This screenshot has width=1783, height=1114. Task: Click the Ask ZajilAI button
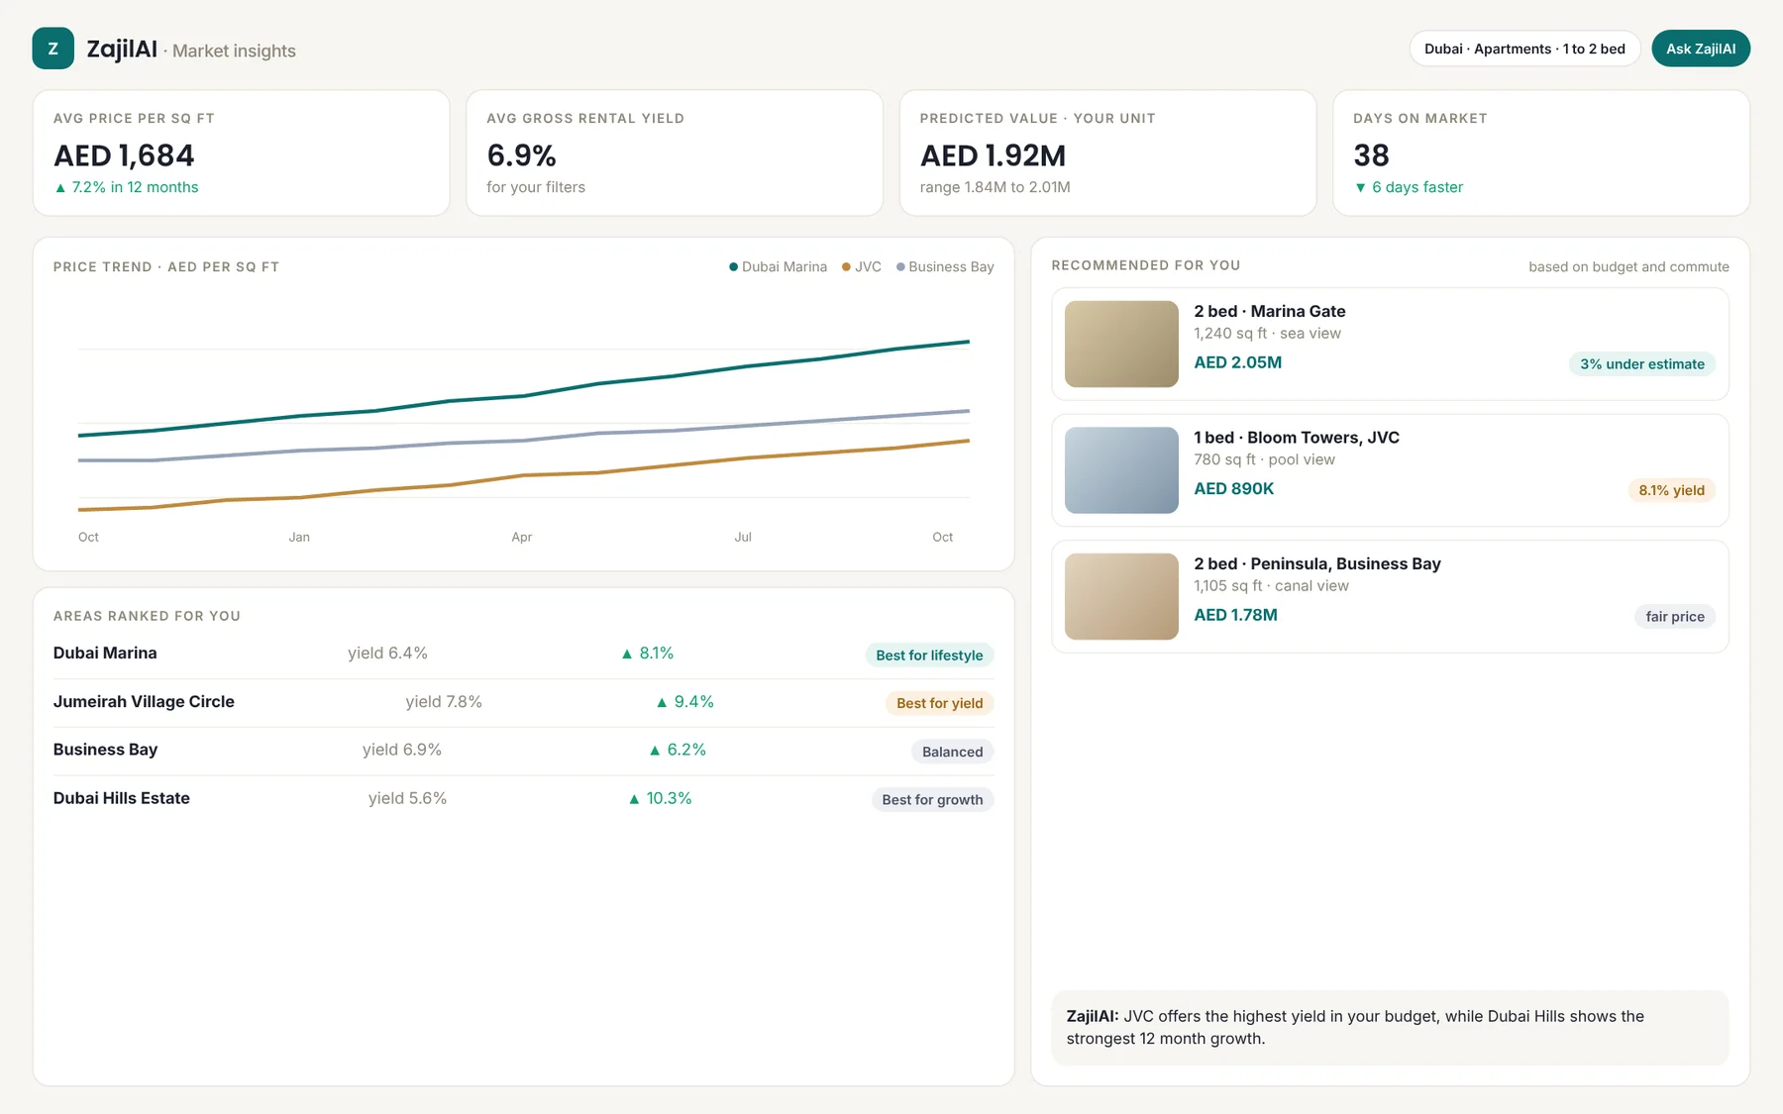tap(1701, 49)
